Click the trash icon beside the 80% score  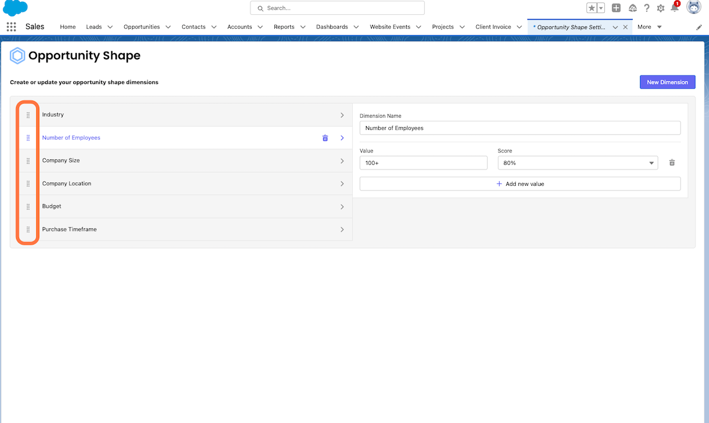coord(672,162)
